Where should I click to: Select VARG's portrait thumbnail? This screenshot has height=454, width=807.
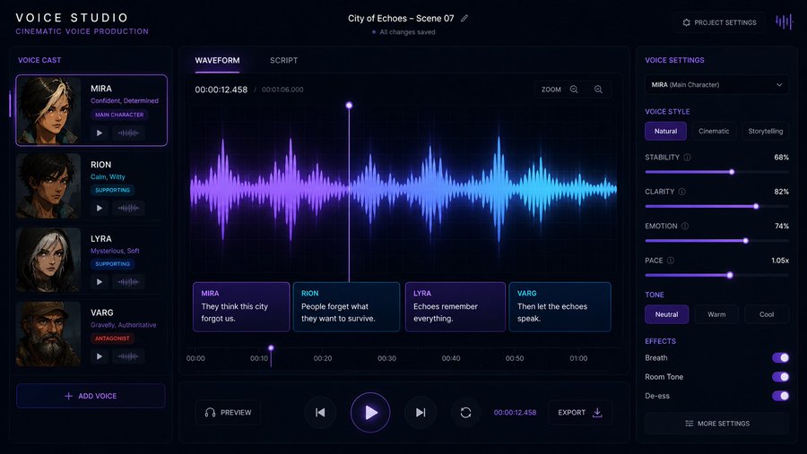(x=48, y=334)
